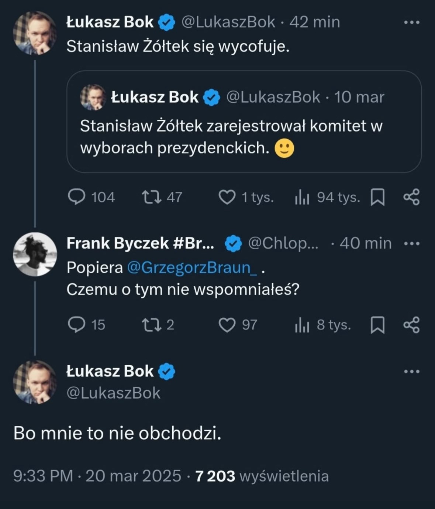Bookmark Frank Byczek's reply
The height and width of the screenshot is (509, 435).
(x=377, y=325)
